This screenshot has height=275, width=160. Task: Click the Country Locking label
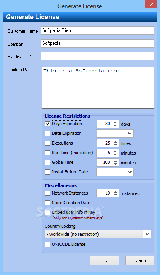point(60,226)
